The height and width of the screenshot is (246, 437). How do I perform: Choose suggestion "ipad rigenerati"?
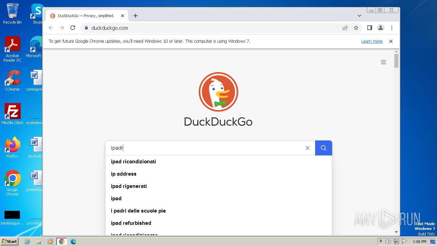click(x=218, y=186)
